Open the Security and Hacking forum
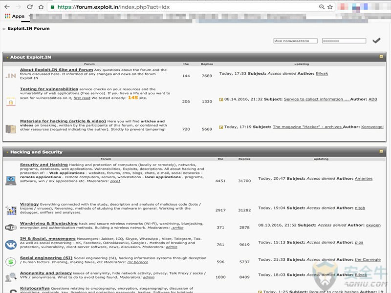 (x=44, y=165)
